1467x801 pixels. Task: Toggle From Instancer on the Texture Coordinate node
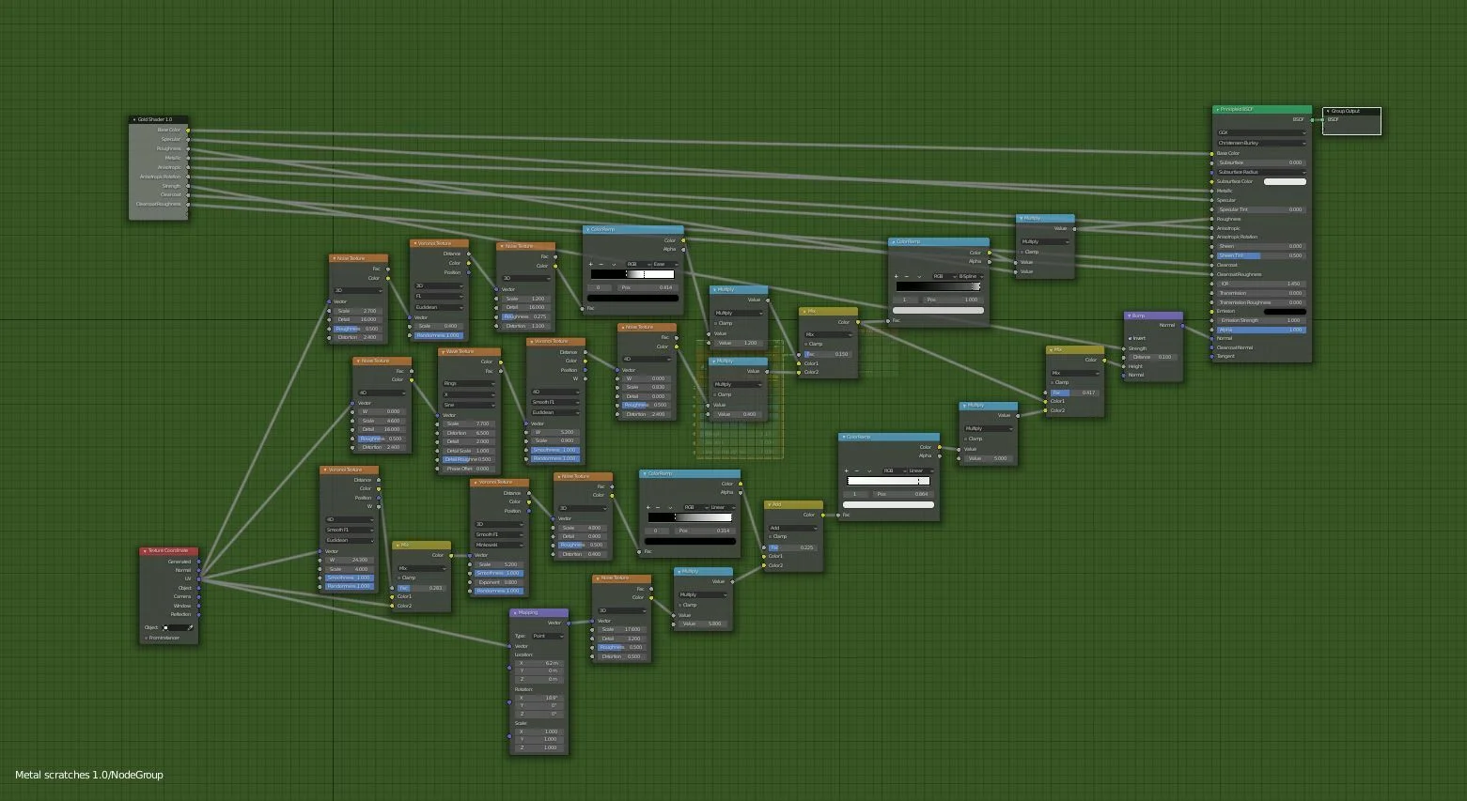[x=146, y=638]
